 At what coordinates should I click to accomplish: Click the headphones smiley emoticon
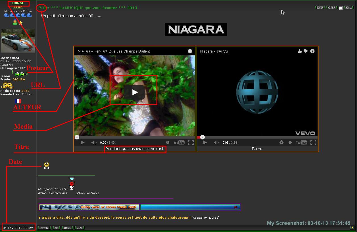[47, 166]
